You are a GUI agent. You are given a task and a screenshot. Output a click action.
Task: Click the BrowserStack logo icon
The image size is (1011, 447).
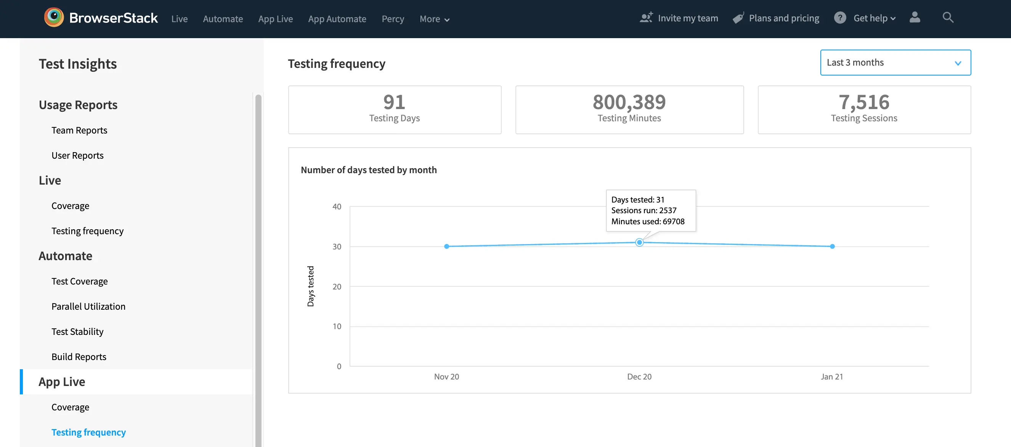point(54,18)
